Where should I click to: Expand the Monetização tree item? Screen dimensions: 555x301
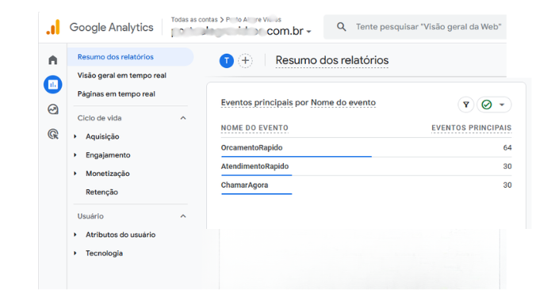point(75,173)
